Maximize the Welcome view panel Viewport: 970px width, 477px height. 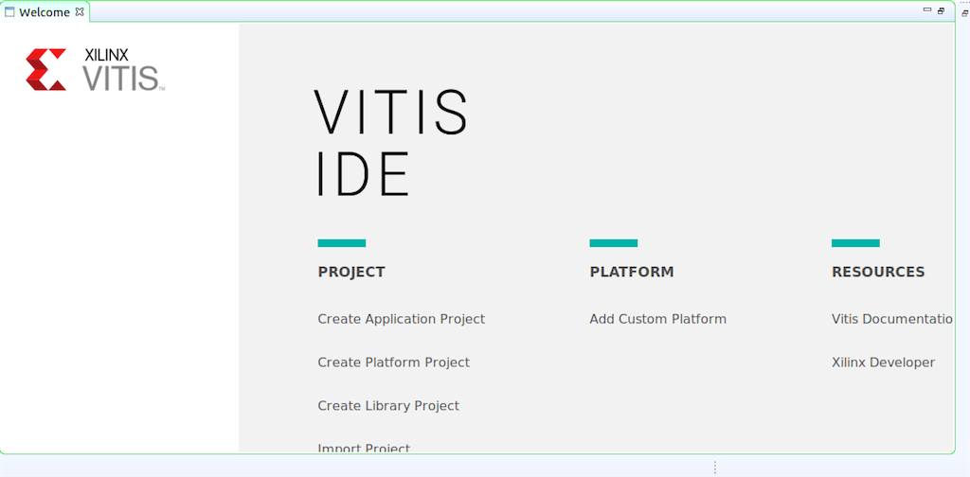(941, 10)
